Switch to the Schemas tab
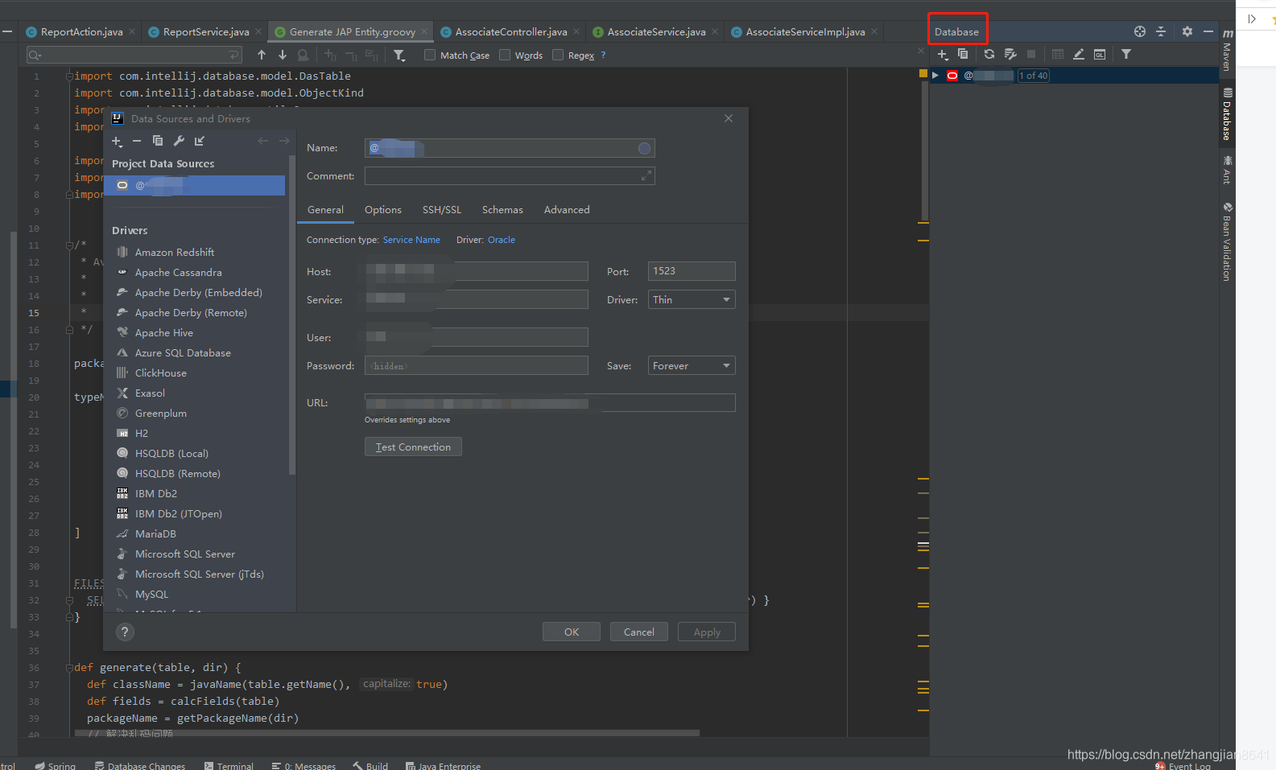 (x=502, y=210)
